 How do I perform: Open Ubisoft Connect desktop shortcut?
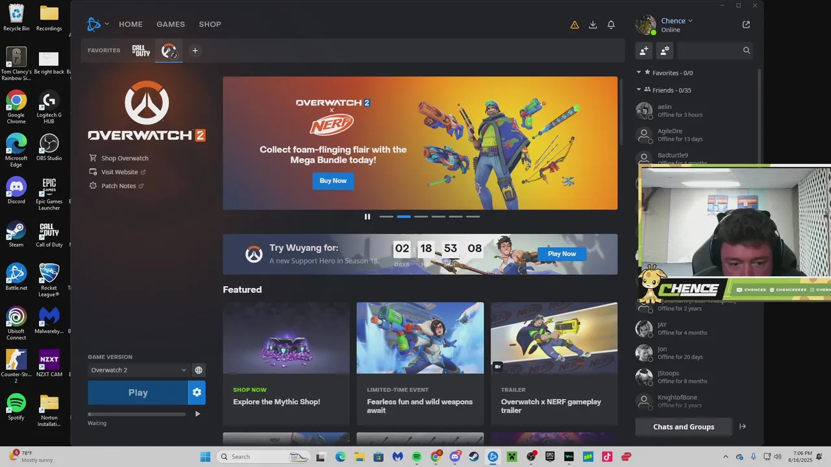[x=16, y=323]
